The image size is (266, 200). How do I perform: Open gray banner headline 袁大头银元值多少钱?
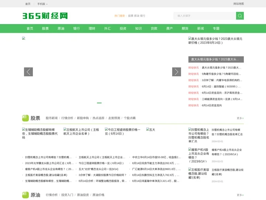click(216, 60)
